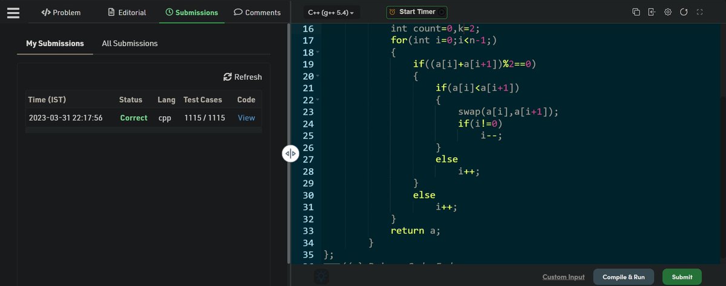Click the 'if(i!=0)' code line

coord(480,123)
